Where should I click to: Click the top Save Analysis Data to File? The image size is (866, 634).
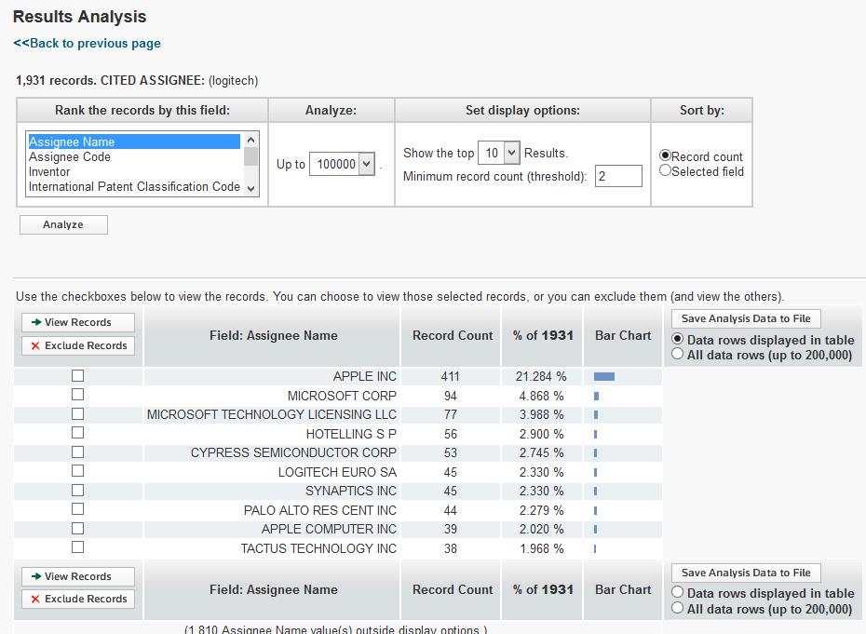[746, 318]
